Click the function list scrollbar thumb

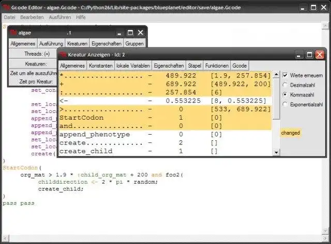(276, 99)
